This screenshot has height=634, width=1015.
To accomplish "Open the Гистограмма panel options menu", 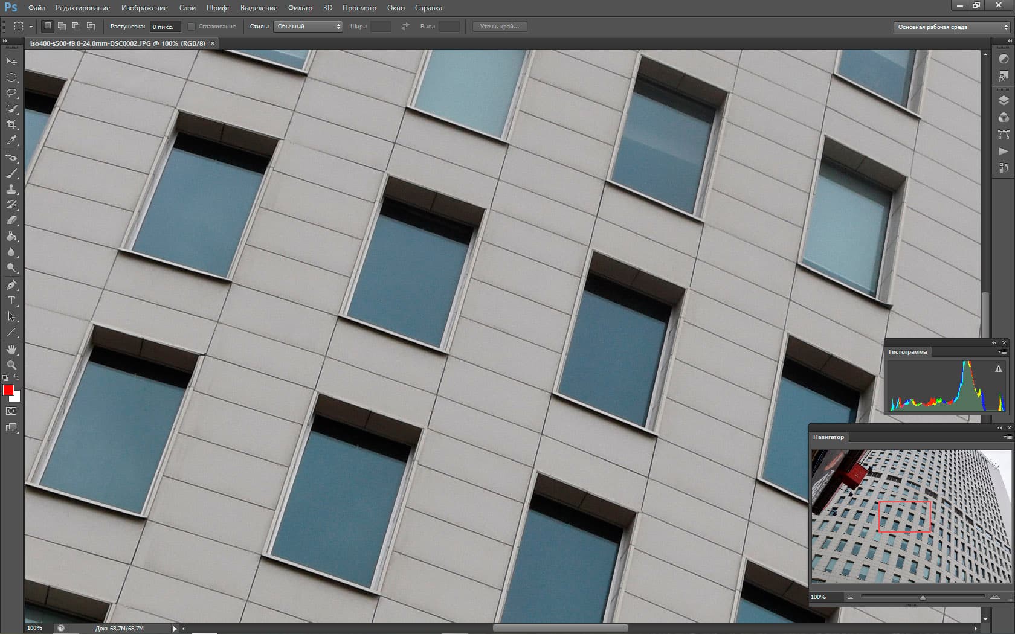I will pyautogui.click(x=1002, y=352).
